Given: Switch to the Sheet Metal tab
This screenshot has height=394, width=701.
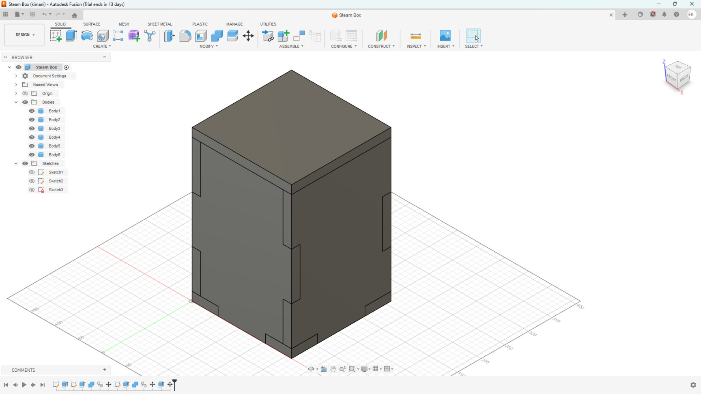Looking at the screenshot, I should tap(159, 24).
